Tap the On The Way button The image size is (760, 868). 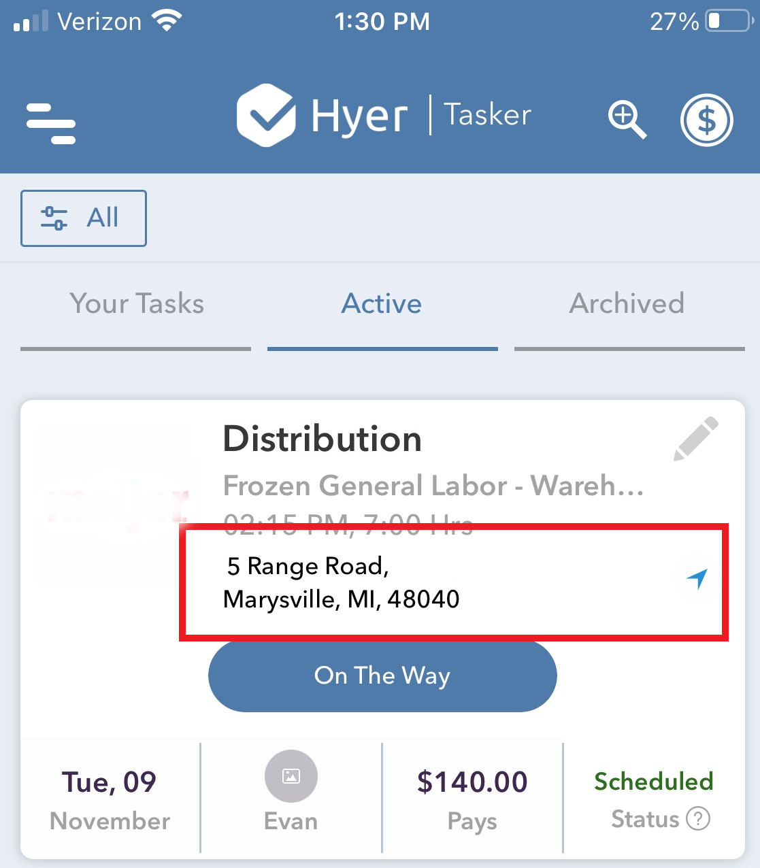382,676
